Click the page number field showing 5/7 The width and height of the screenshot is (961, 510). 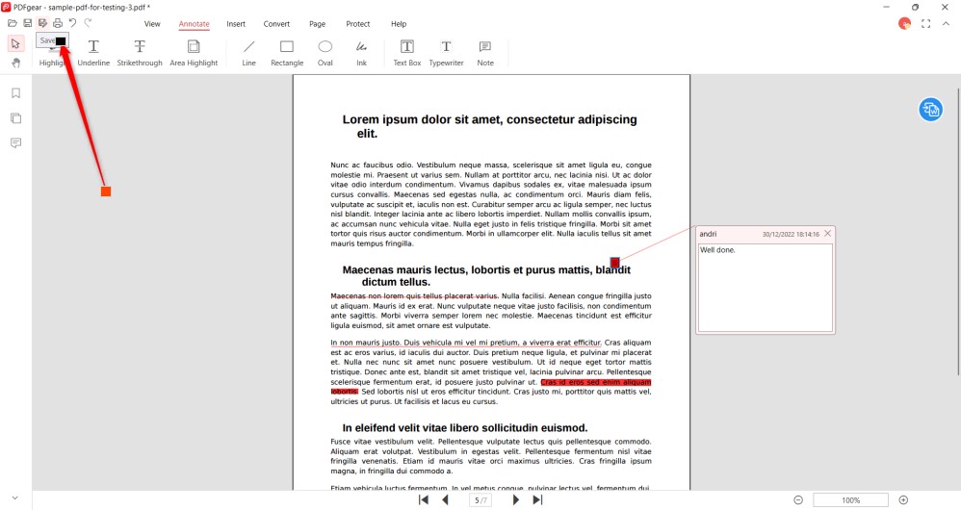(481, 500)
